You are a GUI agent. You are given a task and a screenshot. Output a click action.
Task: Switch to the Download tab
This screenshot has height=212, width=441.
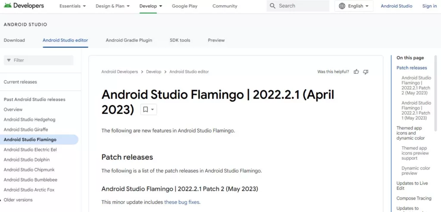coord(14,40)
